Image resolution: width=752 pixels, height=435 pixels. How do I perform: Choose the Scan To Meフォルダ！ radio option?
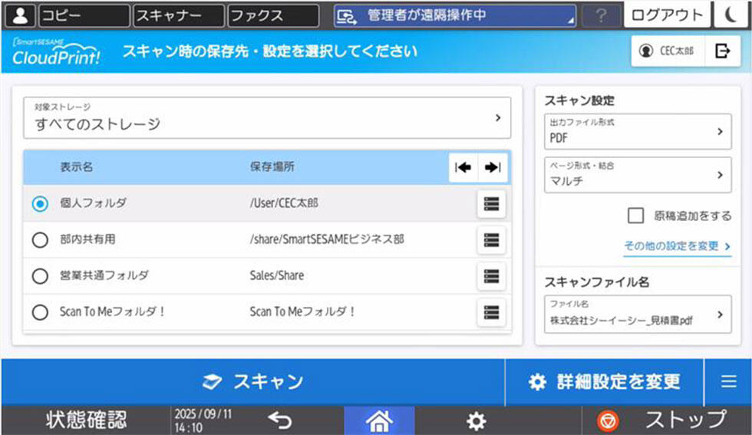pos(40,312)
